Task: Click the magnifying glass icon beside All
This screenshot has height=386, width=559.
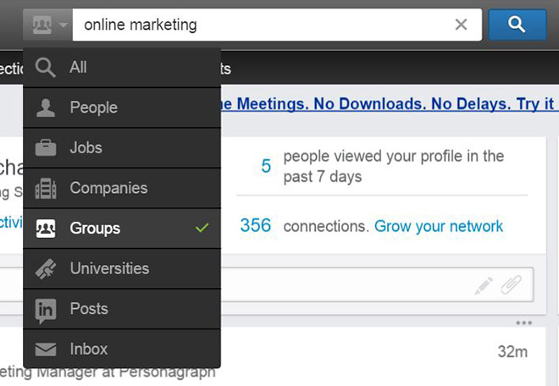Action: point(46,68)
